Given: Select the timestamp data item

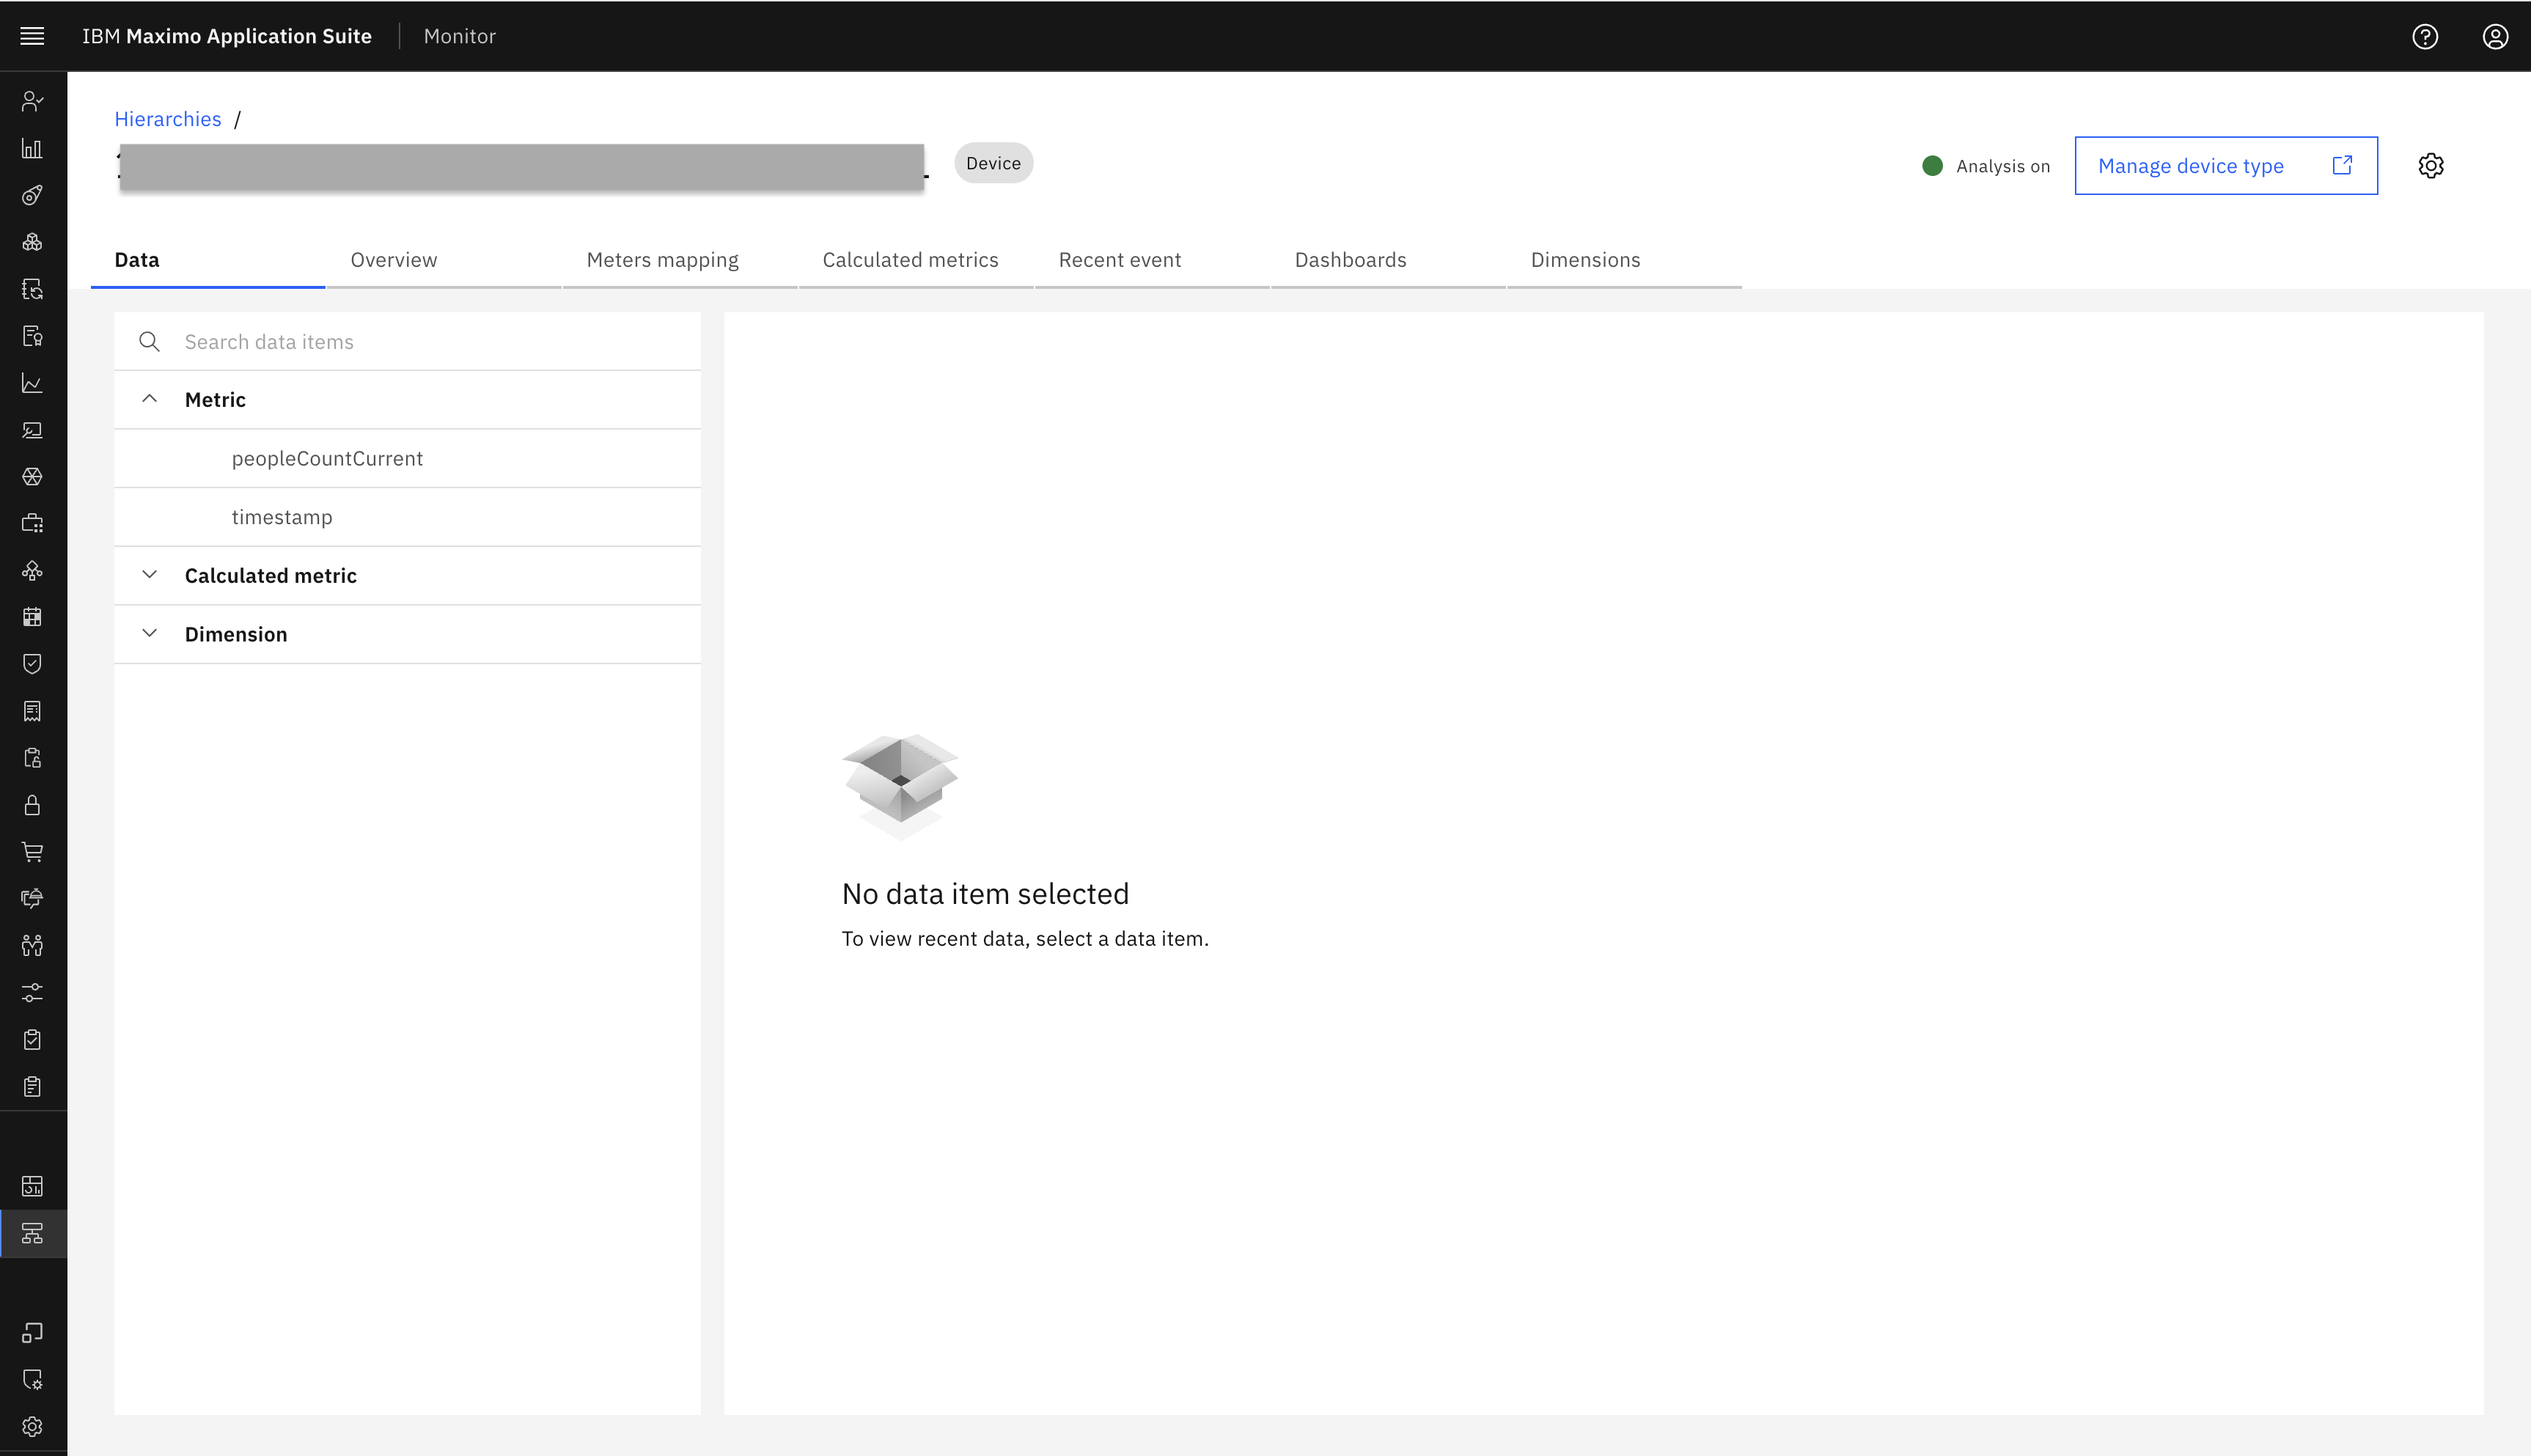Looking at the screenshot, I should (x=408, y=517).
